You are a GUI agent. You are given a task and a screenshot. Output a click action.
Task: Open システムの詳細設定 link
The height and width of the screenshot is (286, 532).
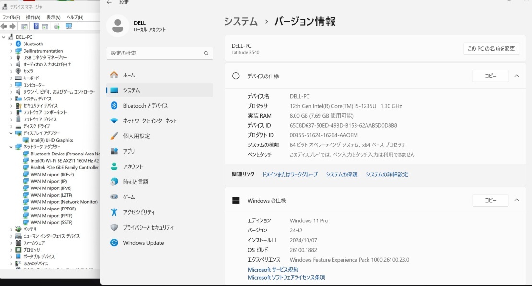point(387,175)
